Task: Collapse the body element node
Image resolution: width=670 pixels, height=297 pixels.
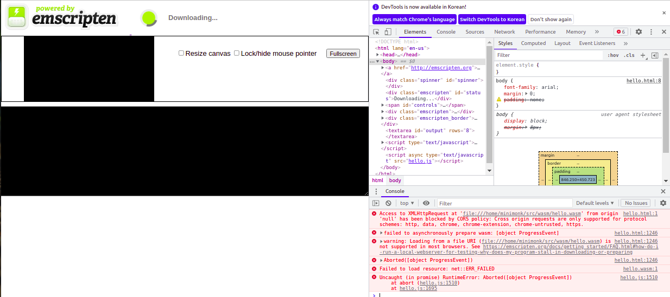Action: point(377,61)
